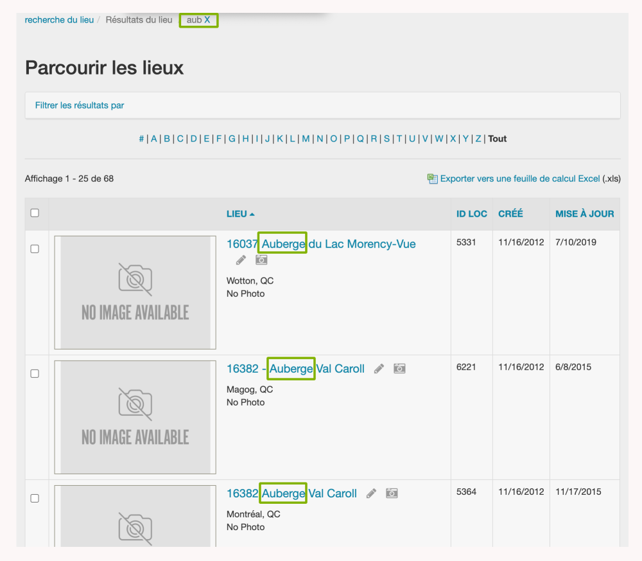Filter places by letter B
The image size is (642, 561).
[167, 139]
